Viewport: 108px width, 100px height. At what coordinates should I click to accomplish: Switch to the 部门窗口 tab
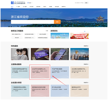(x=32, y=6)
